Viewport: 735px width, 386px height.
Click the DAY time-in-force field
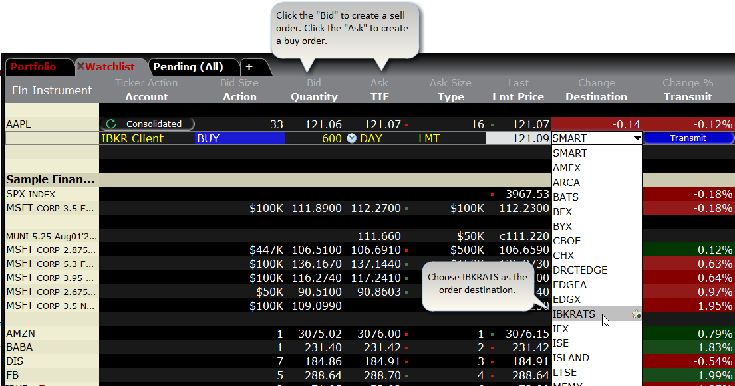(x=371, y=138)
